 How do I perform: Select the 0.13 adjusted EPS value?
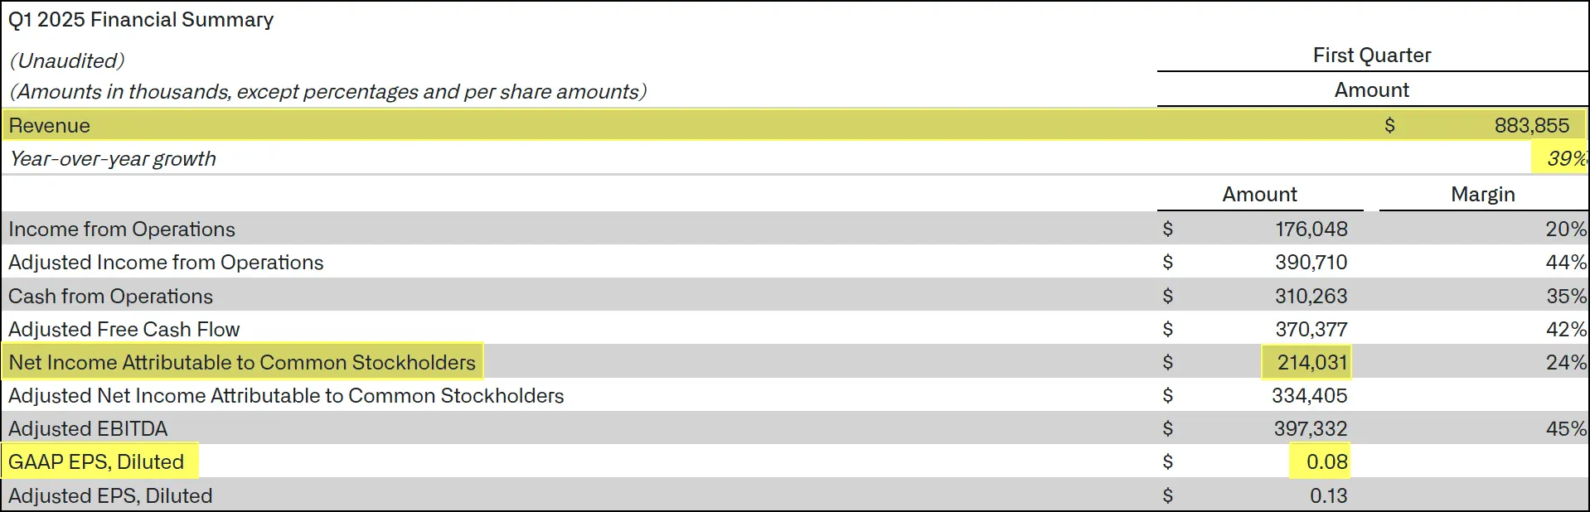(1328, 496)
